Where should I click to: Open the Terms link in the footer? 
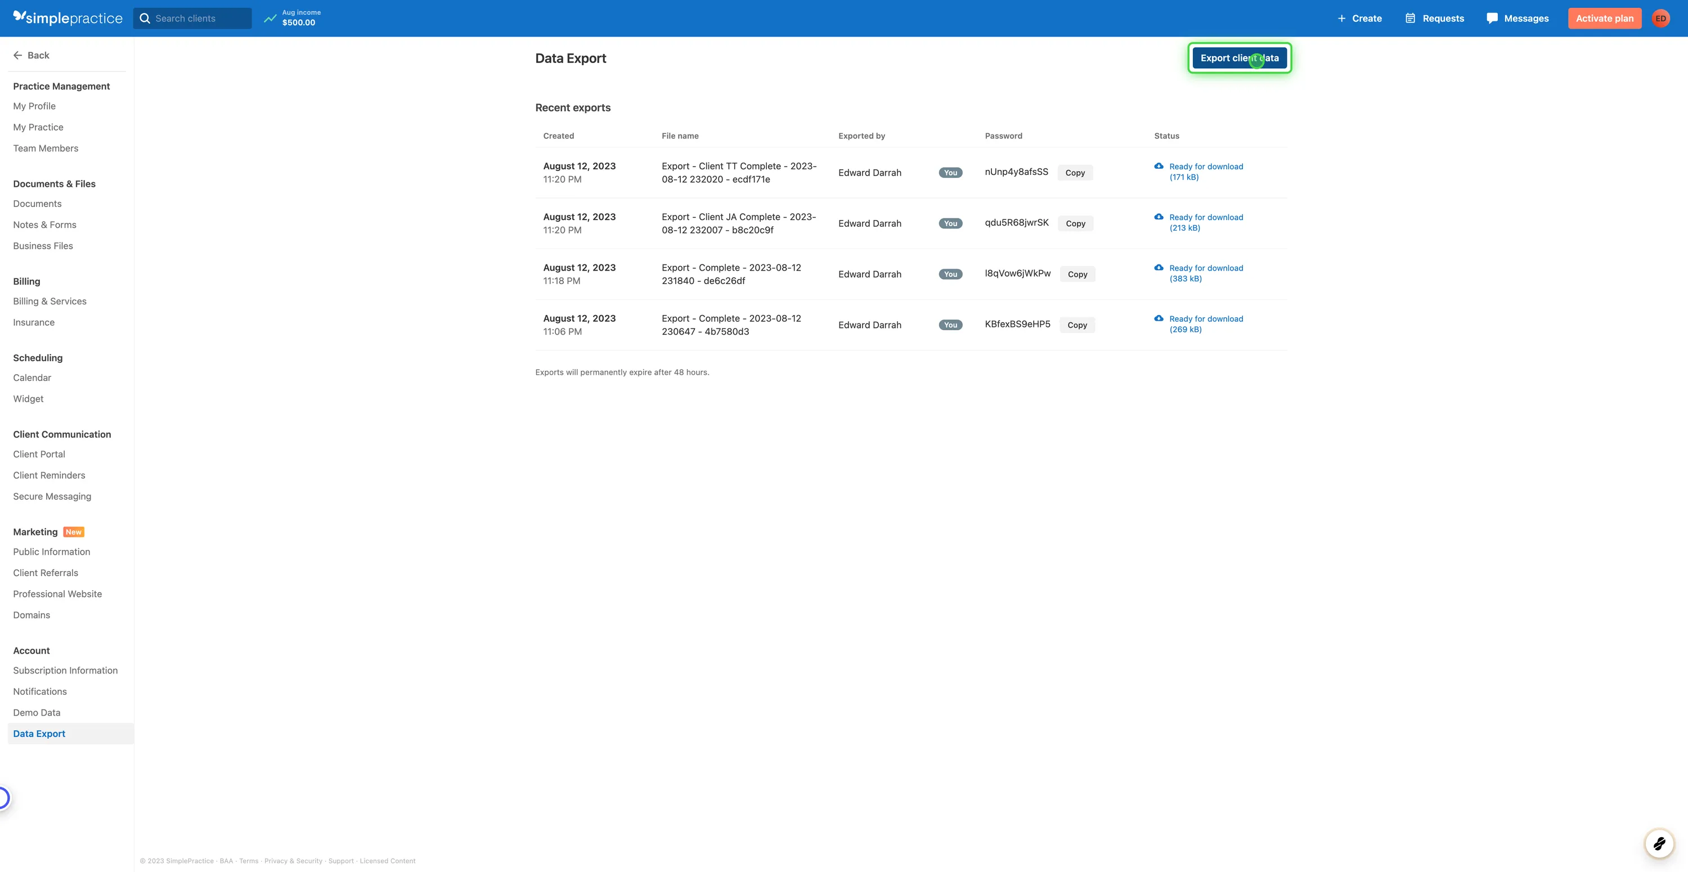(x=248, y=861)
